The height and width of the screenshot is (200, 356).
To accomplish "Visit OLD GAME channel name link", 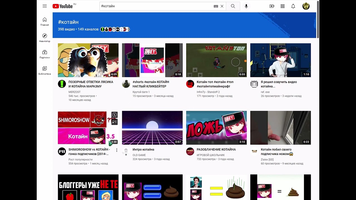I will tap(139, 155).
